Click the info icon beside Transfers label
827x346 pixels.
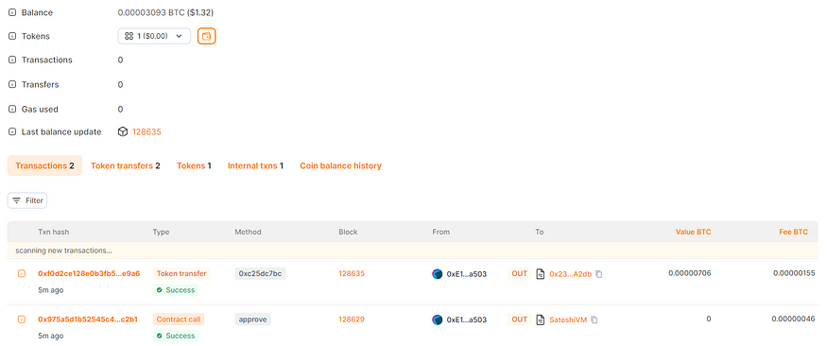pos(12,84)
